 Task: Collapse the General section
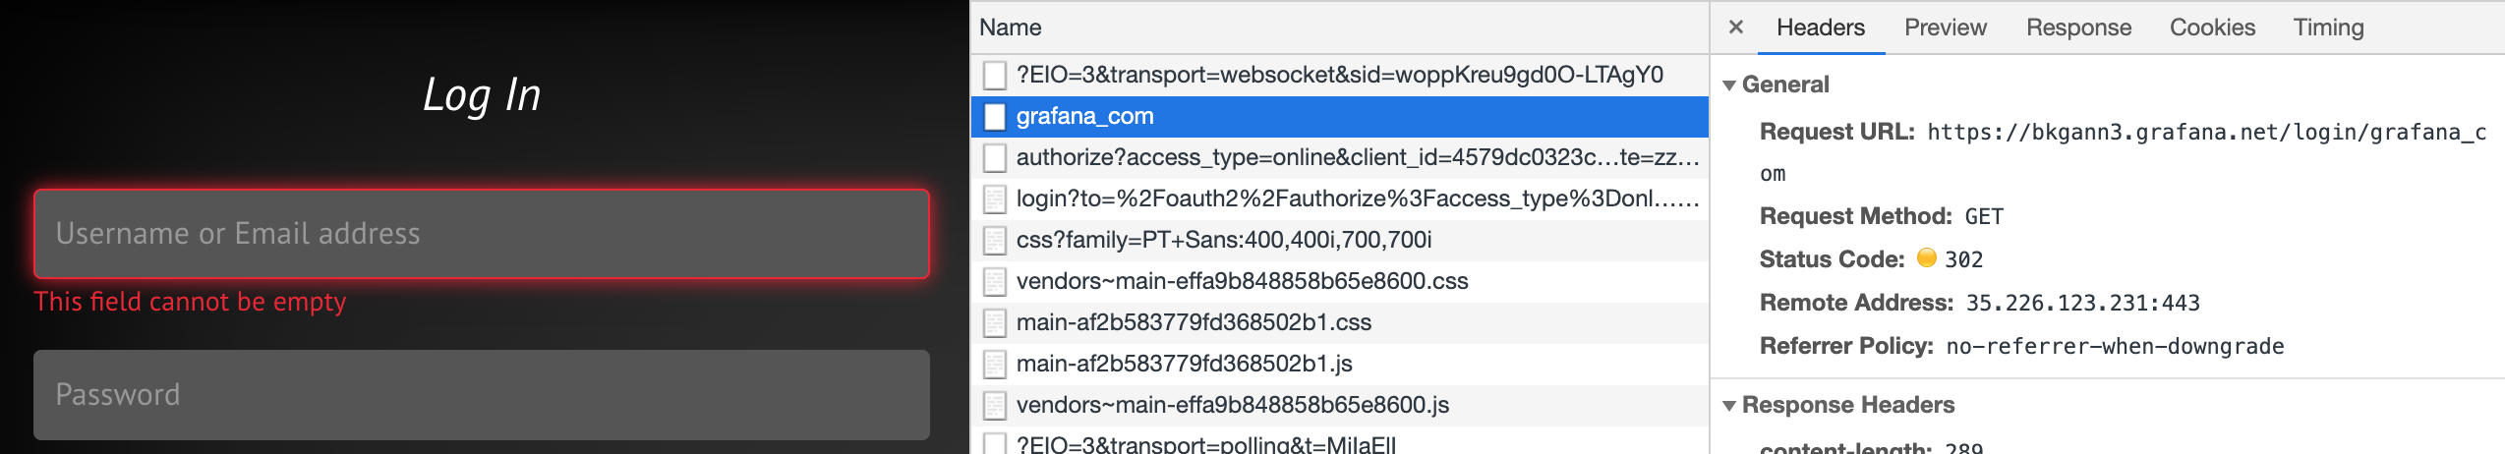pyautogui.click(x=1729, y=85)
